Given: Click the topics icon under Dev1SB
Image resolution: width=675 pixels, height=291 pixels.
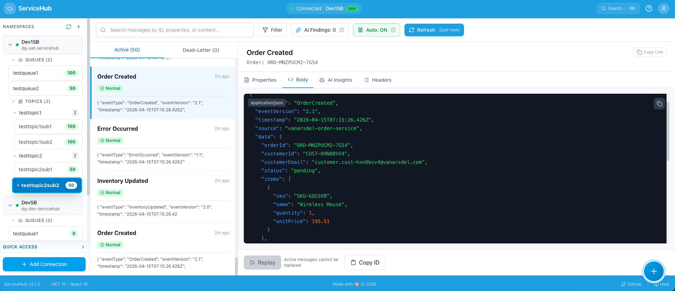Looking at the screenshot, I should pos(20,101).
